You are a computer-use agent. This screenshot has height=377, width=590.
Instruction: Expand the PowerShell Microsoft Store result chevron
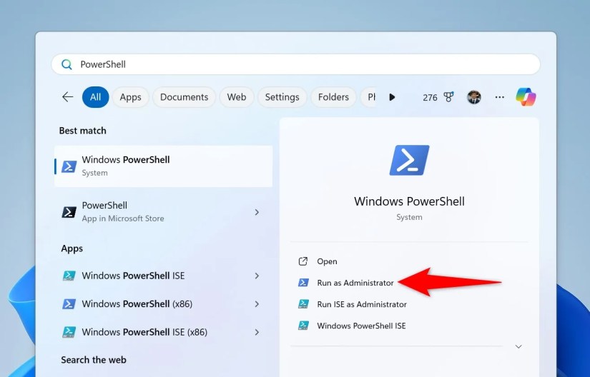[257, 212]
